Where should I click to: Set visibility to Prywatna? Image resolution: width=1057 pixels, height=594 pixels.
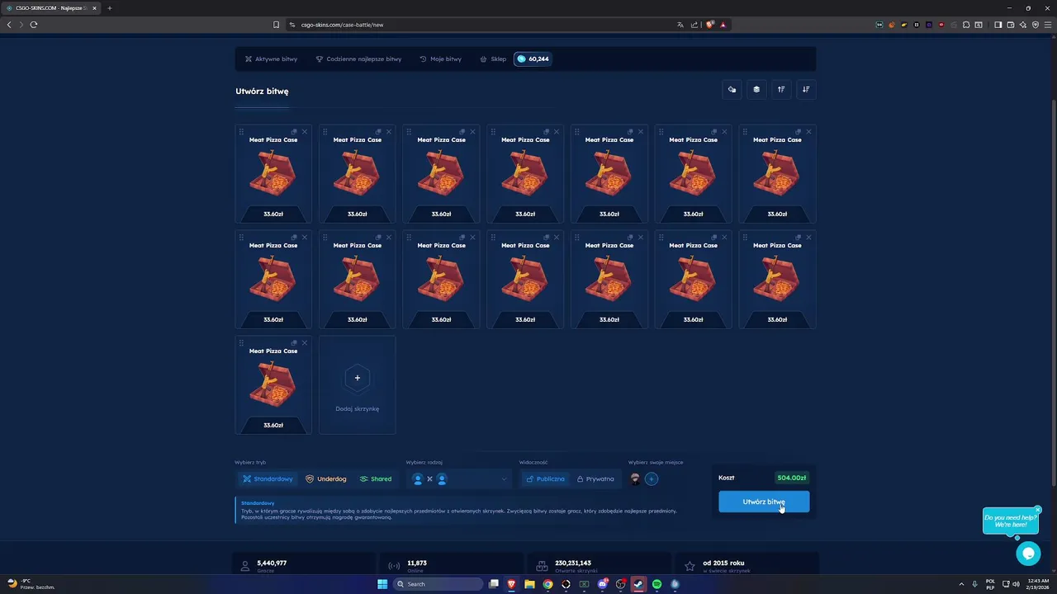click(x=595, y=479)
